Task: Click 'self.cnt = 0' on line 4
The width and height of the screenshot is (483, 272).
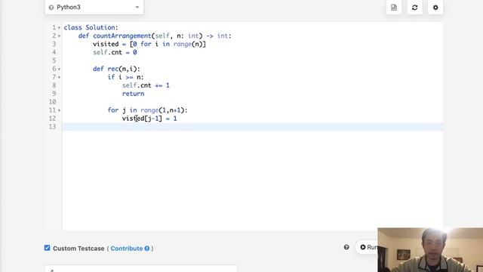Action: coord(115,52)
